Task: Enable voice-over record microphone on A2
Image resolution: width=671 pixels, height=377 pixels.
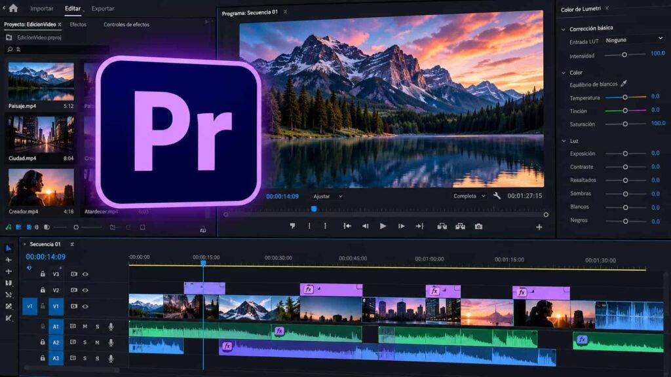Action: (111, 342)
